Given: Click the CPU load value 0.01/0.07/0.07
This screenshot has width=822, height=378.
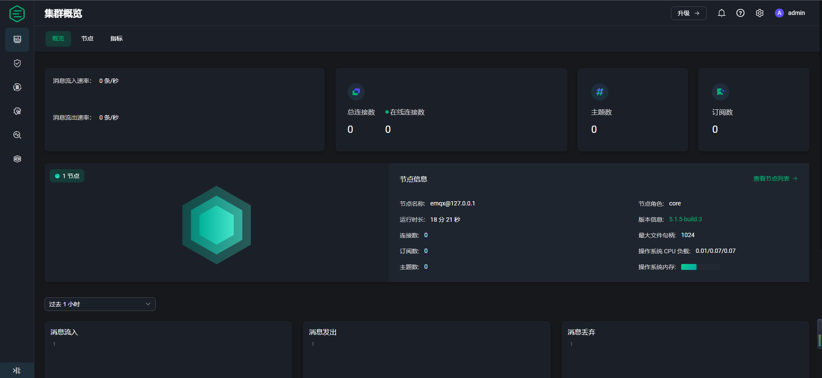Looking at the screenshot, I should 715,251.
